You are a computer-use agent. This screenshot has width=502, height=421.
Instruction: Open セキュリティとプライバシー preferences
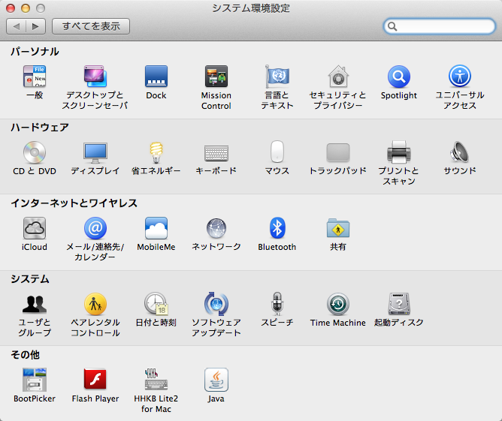click(338, 77)
